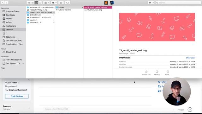Open the Dropbox toolbar dropdown
202x114 pixels.
click(151, 3)
